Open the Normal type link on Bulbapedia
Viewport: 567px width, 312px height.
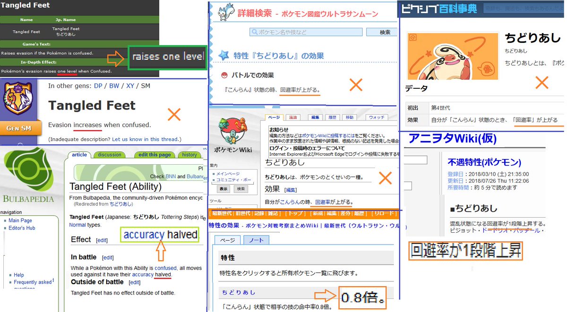[x=77, y=225]
